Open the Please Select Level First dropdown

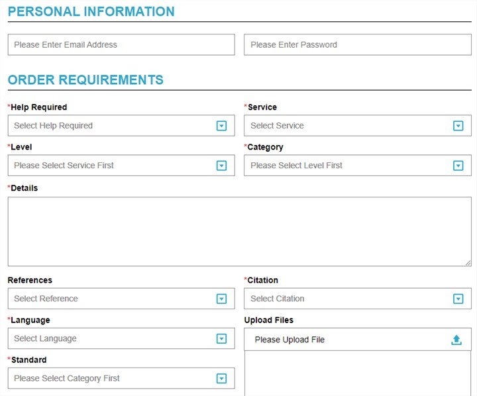358,166
